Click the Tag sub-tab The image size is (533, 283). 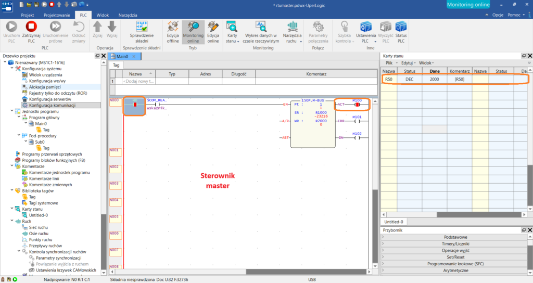pos(116,65)
